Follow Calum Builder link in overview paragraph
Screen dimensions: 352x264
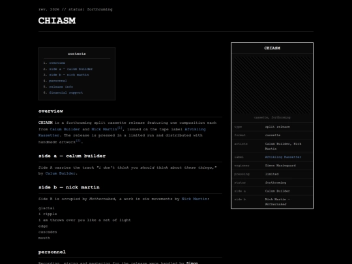(65, 129)
